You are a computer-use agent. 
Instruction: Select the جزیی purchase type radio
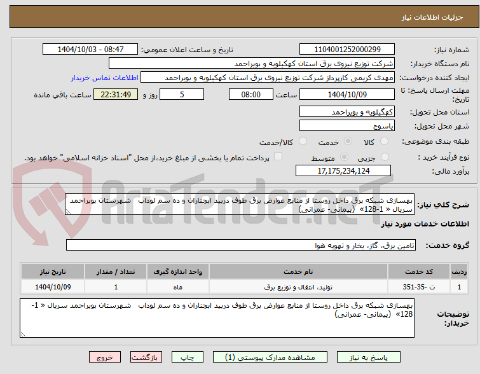click(x=385, y=157)
